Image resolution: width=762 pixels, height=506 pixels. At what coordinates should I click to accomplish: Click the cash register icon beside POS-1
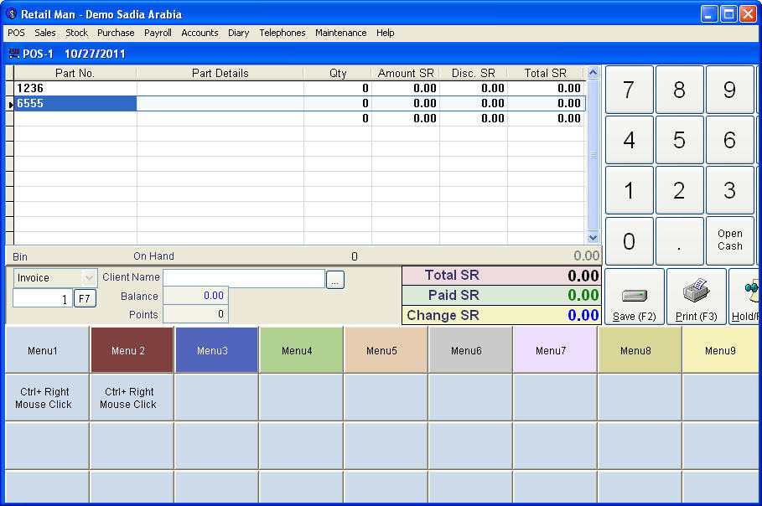point(13,53)
